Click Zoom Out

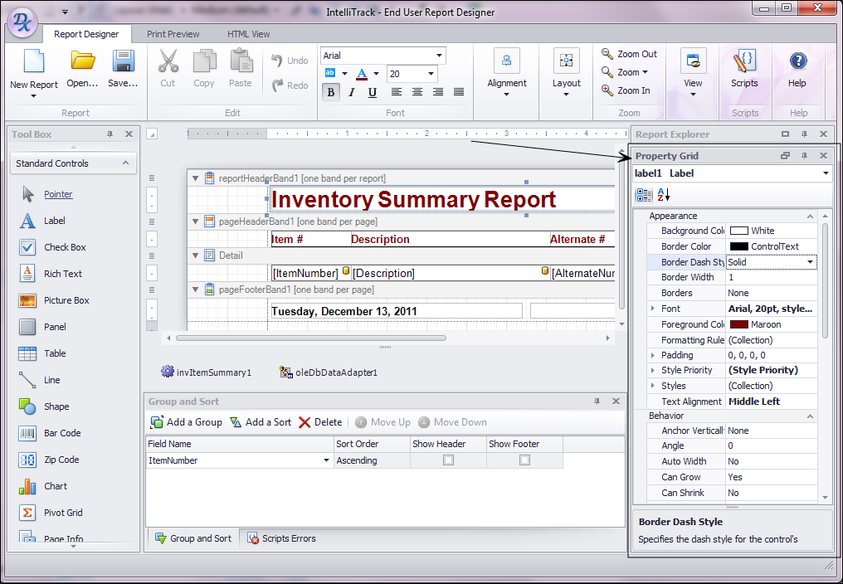629,54
